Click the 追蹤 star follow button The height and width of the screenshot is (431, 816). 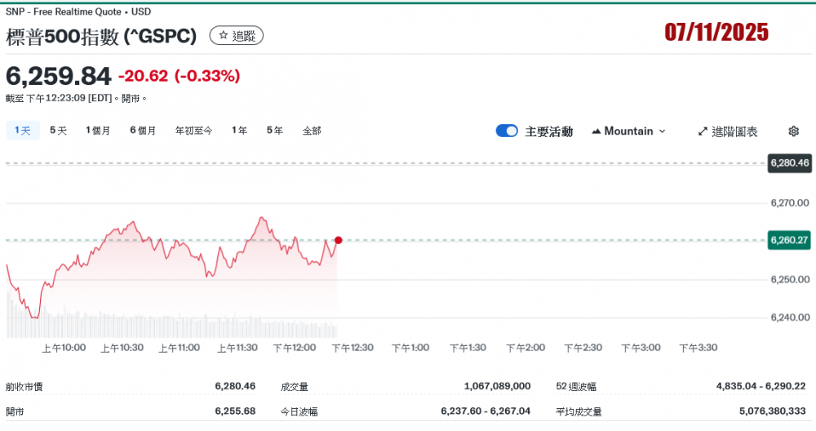(x=236, y=36)
